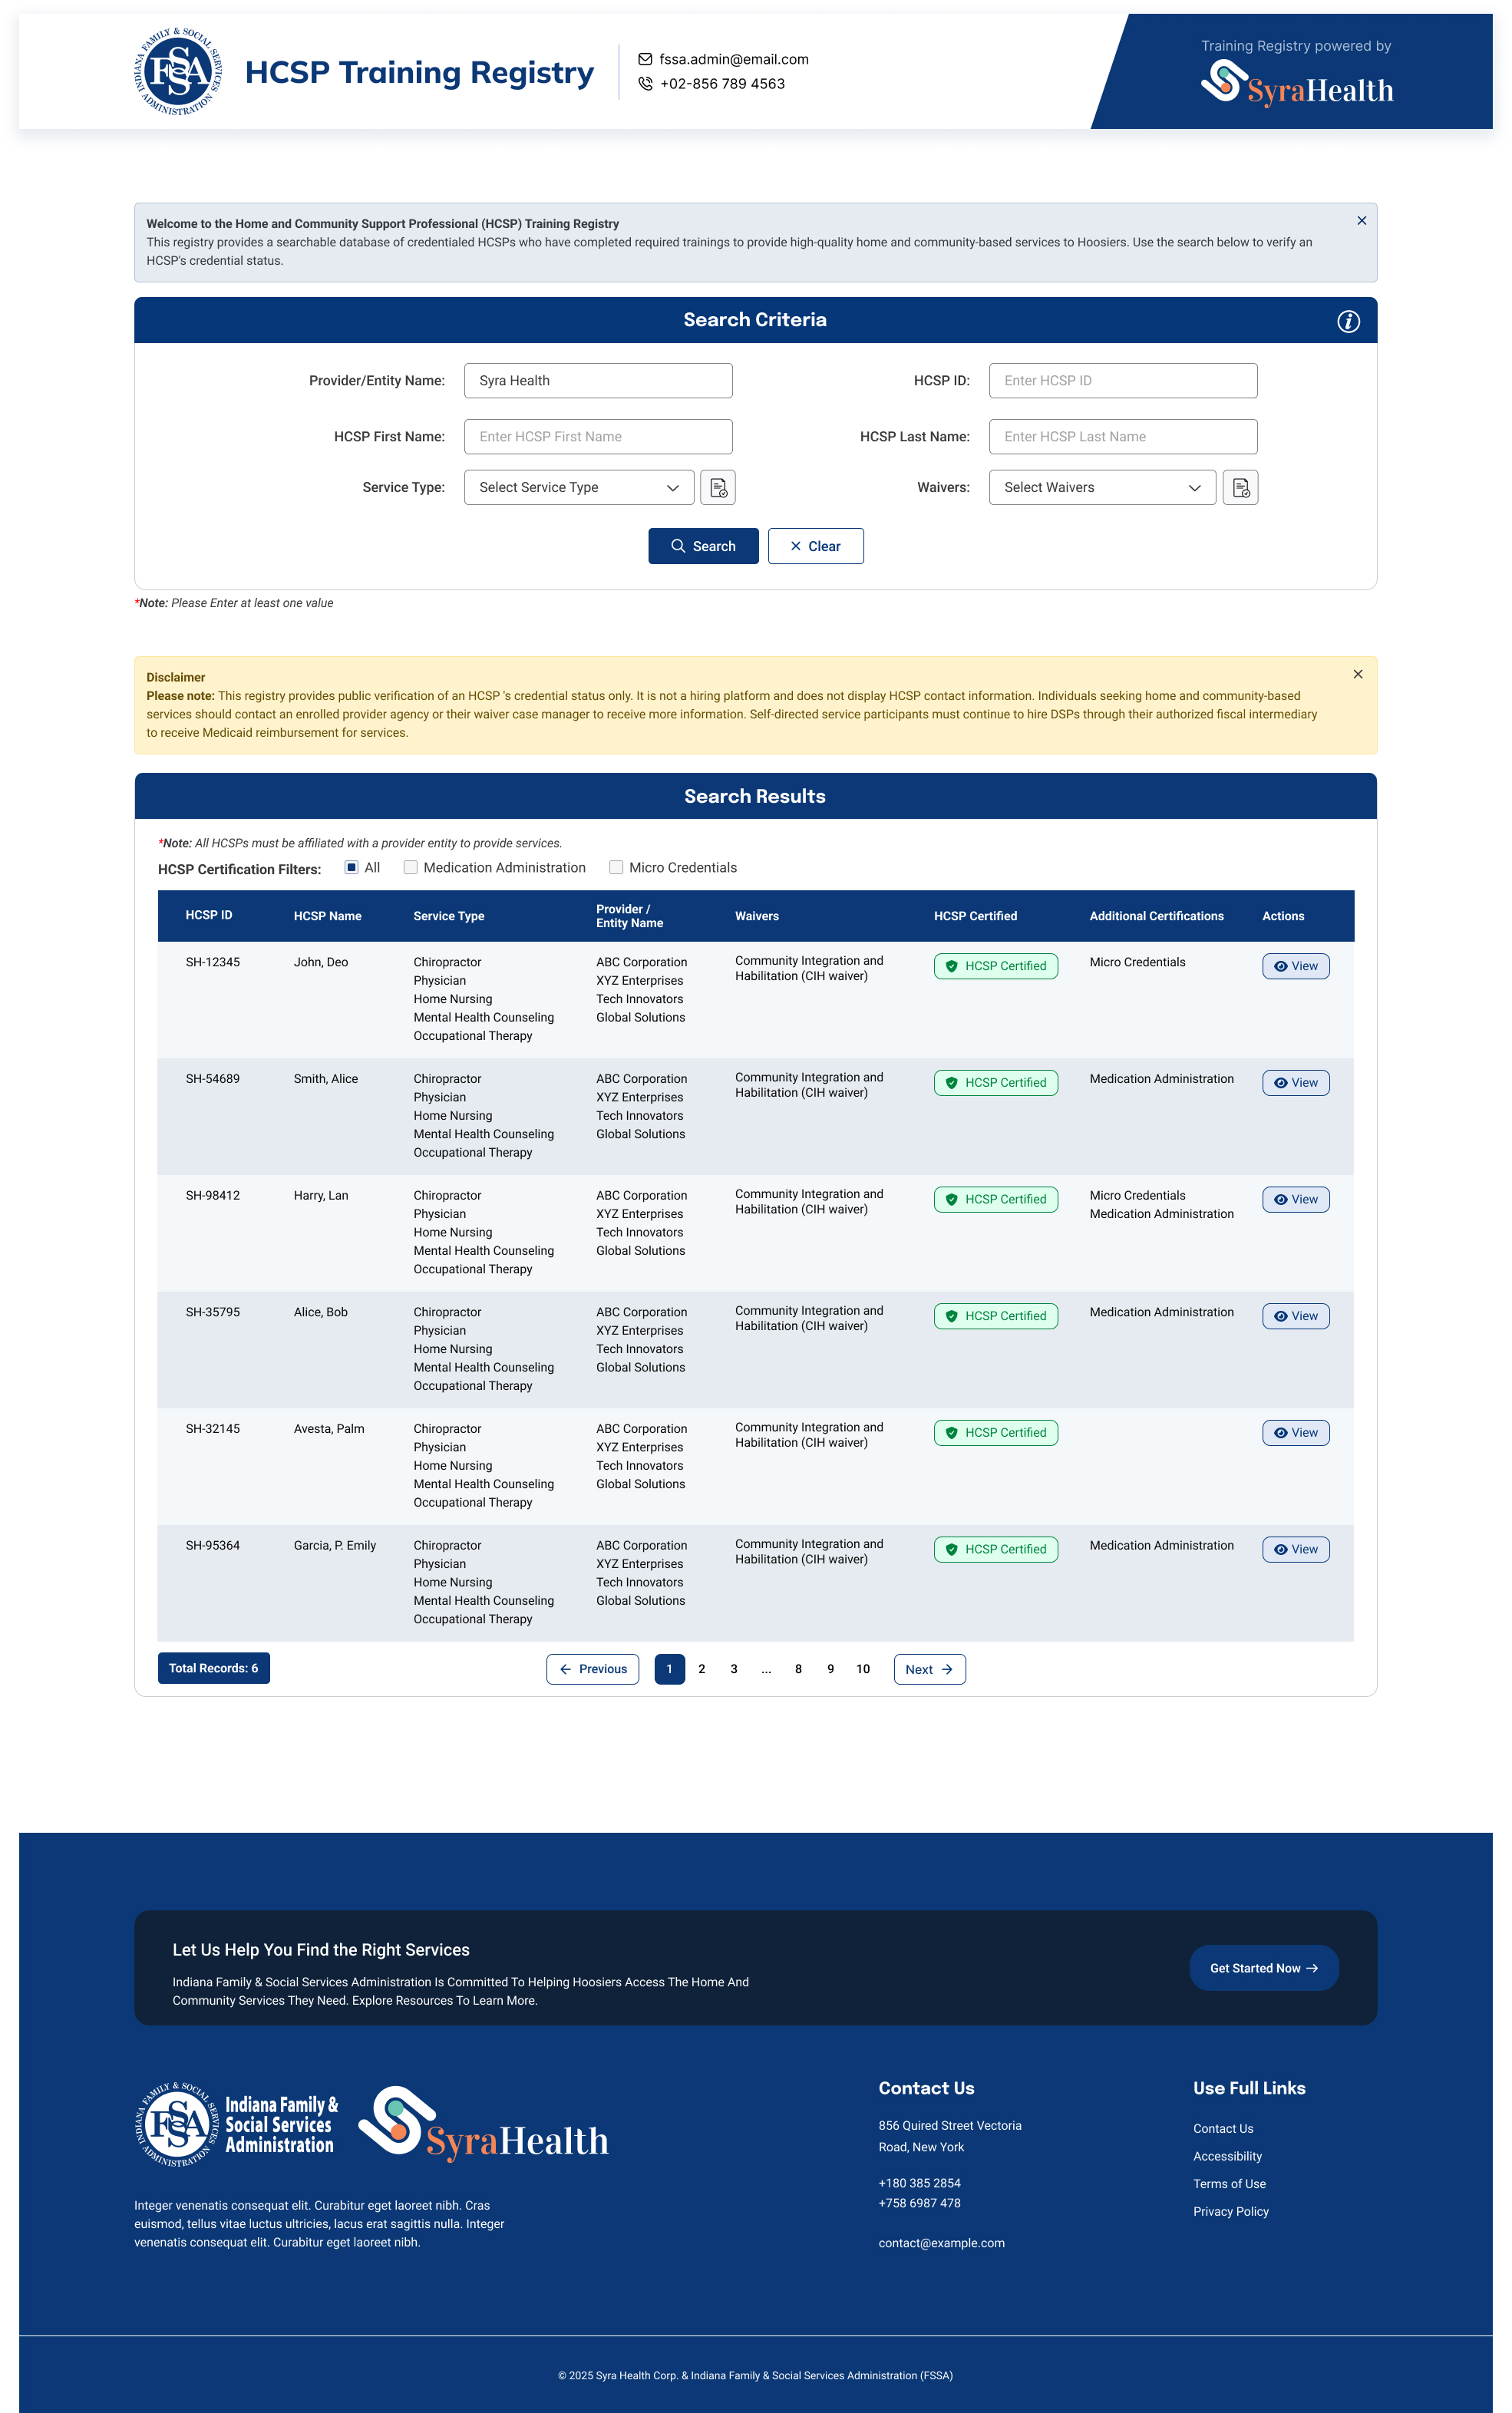Click HCSP Certified badge for SH-95364

tap(995, 1550)
